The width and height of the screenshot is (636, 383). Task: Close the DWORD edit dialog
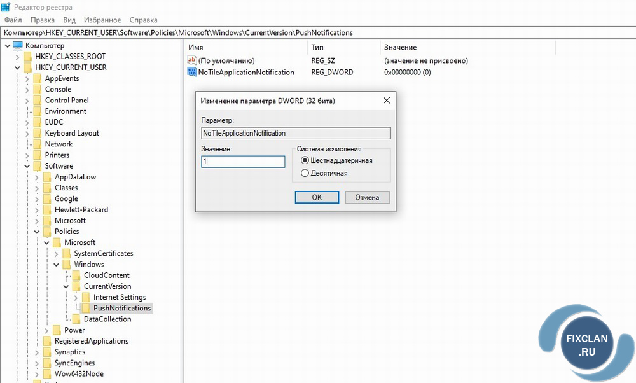coord(386,101)
